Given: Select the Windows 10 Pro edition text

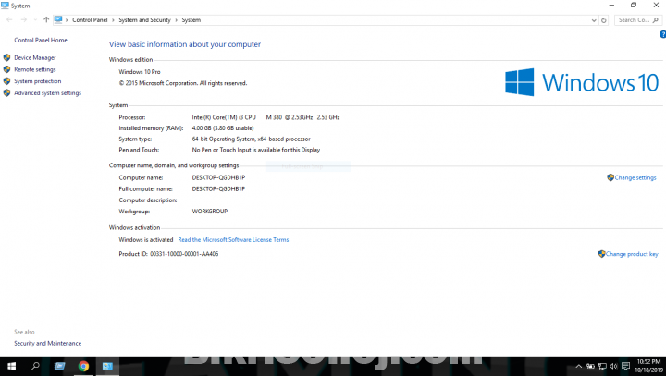Looking at the screenshot, I should [x=140, y=72].
